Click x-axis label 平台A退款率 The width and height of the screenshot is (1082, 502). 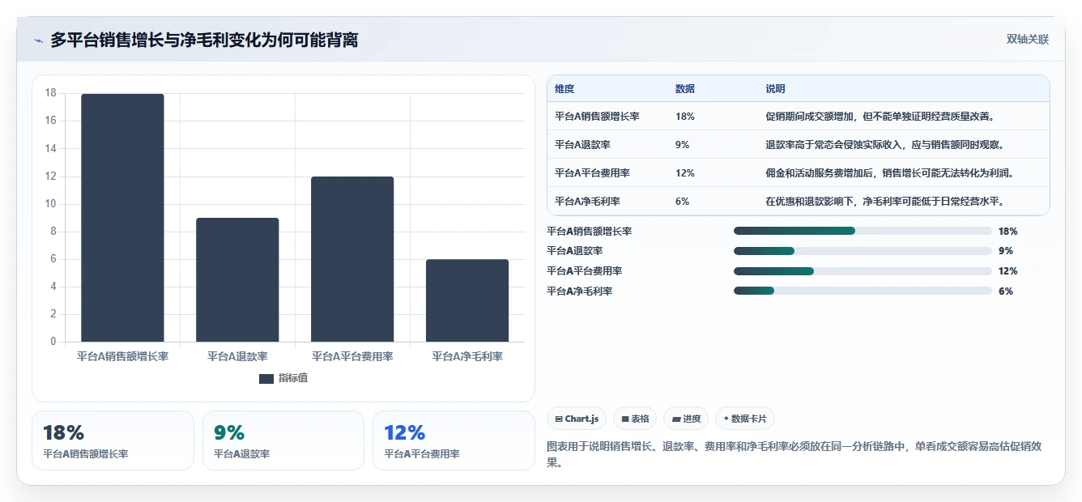coord(237,356)
